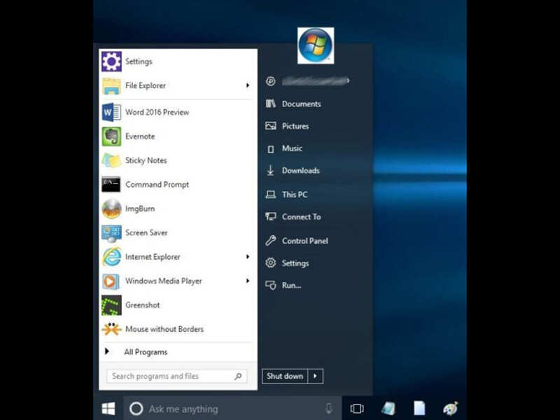Expand All Programs list
560x420 pixels.
click(146, 352)
